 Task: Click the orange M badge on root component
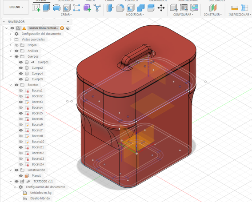(62, 28)
